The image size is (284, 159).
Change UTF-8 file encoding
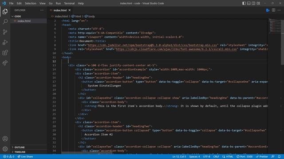206,157
